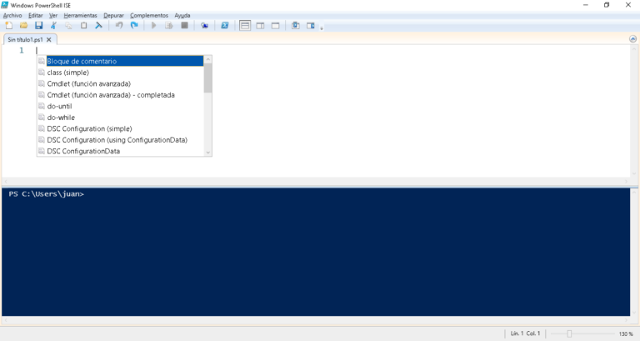The height and width of the screenshot is (341, 640).
Task: Open the Depurar menu
Action: pos(113,15)
